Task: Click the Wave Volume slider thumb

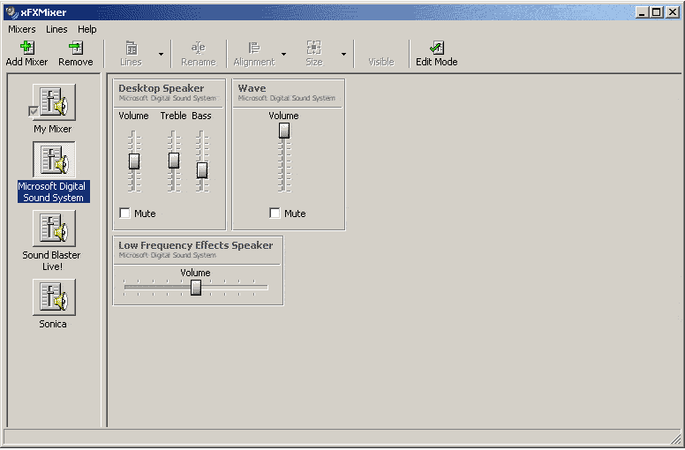Action: coord(284,130)
